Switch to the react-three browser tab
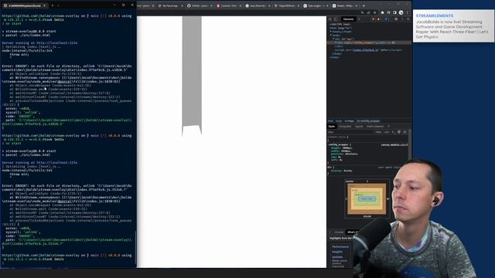 [258, 5]
